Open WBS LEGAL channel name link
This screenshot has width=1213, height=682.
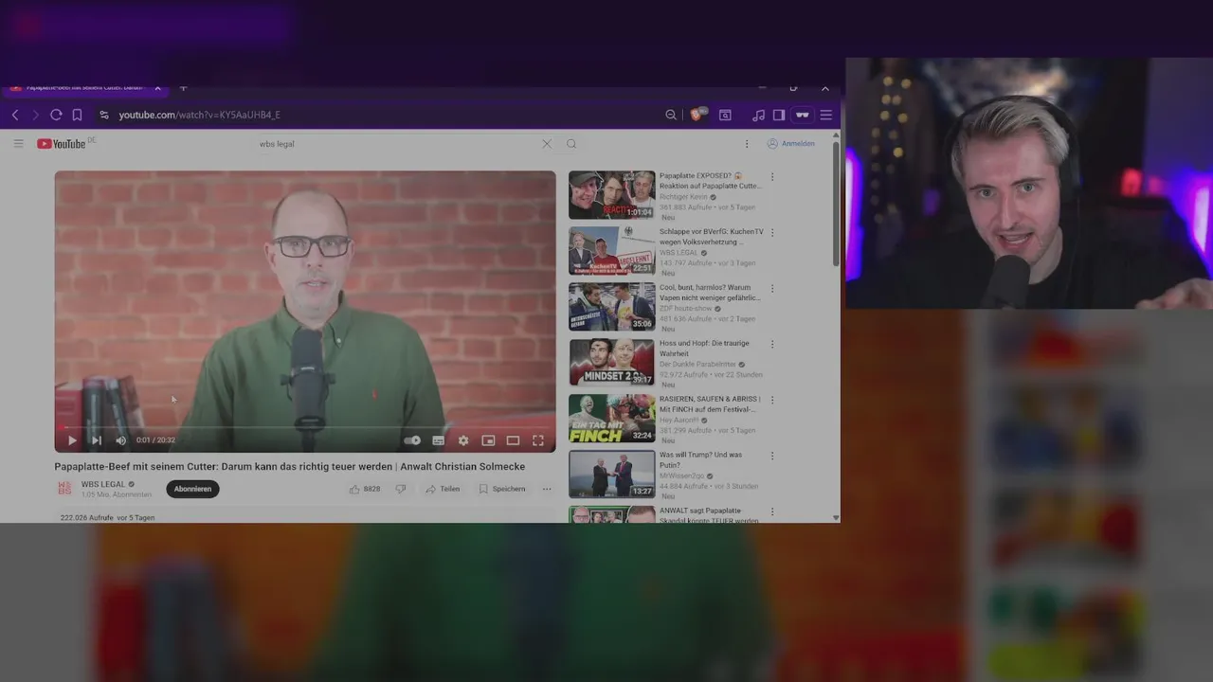pos(103,484)
